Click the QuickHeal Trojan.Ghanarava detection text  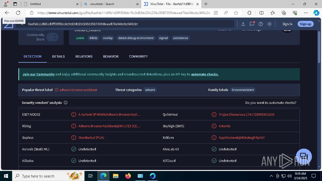(x=247, y=114)
